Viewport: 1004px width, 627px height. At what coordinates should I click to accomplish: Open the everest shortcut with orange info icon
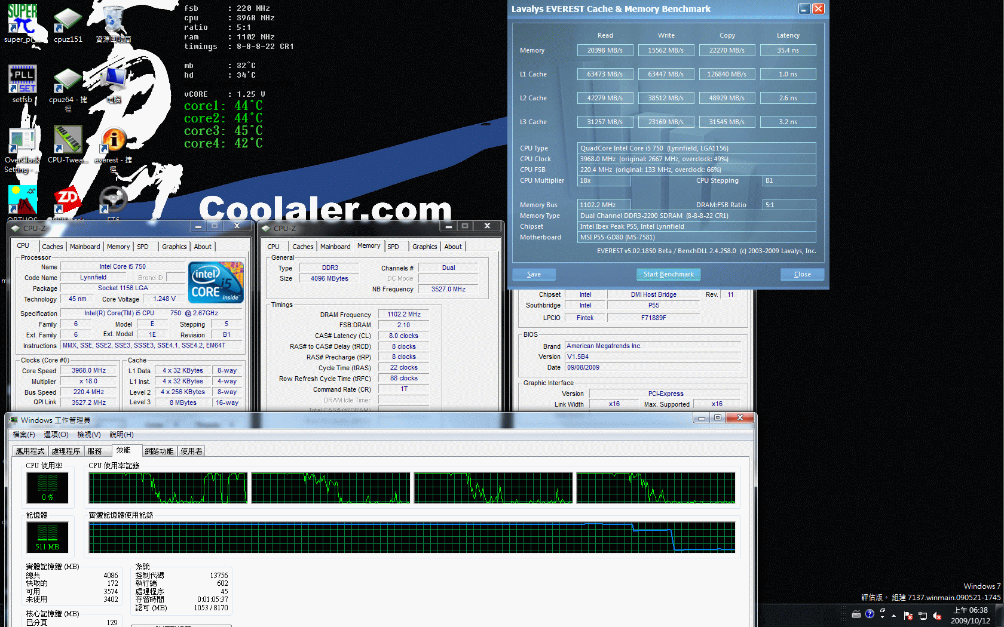pos(114,149)
